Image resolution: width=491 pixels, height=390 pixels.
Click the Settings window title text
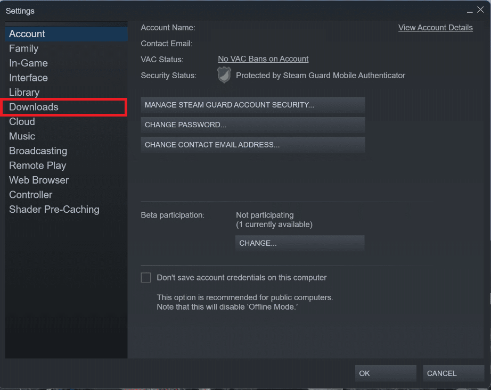pos(20,11)
